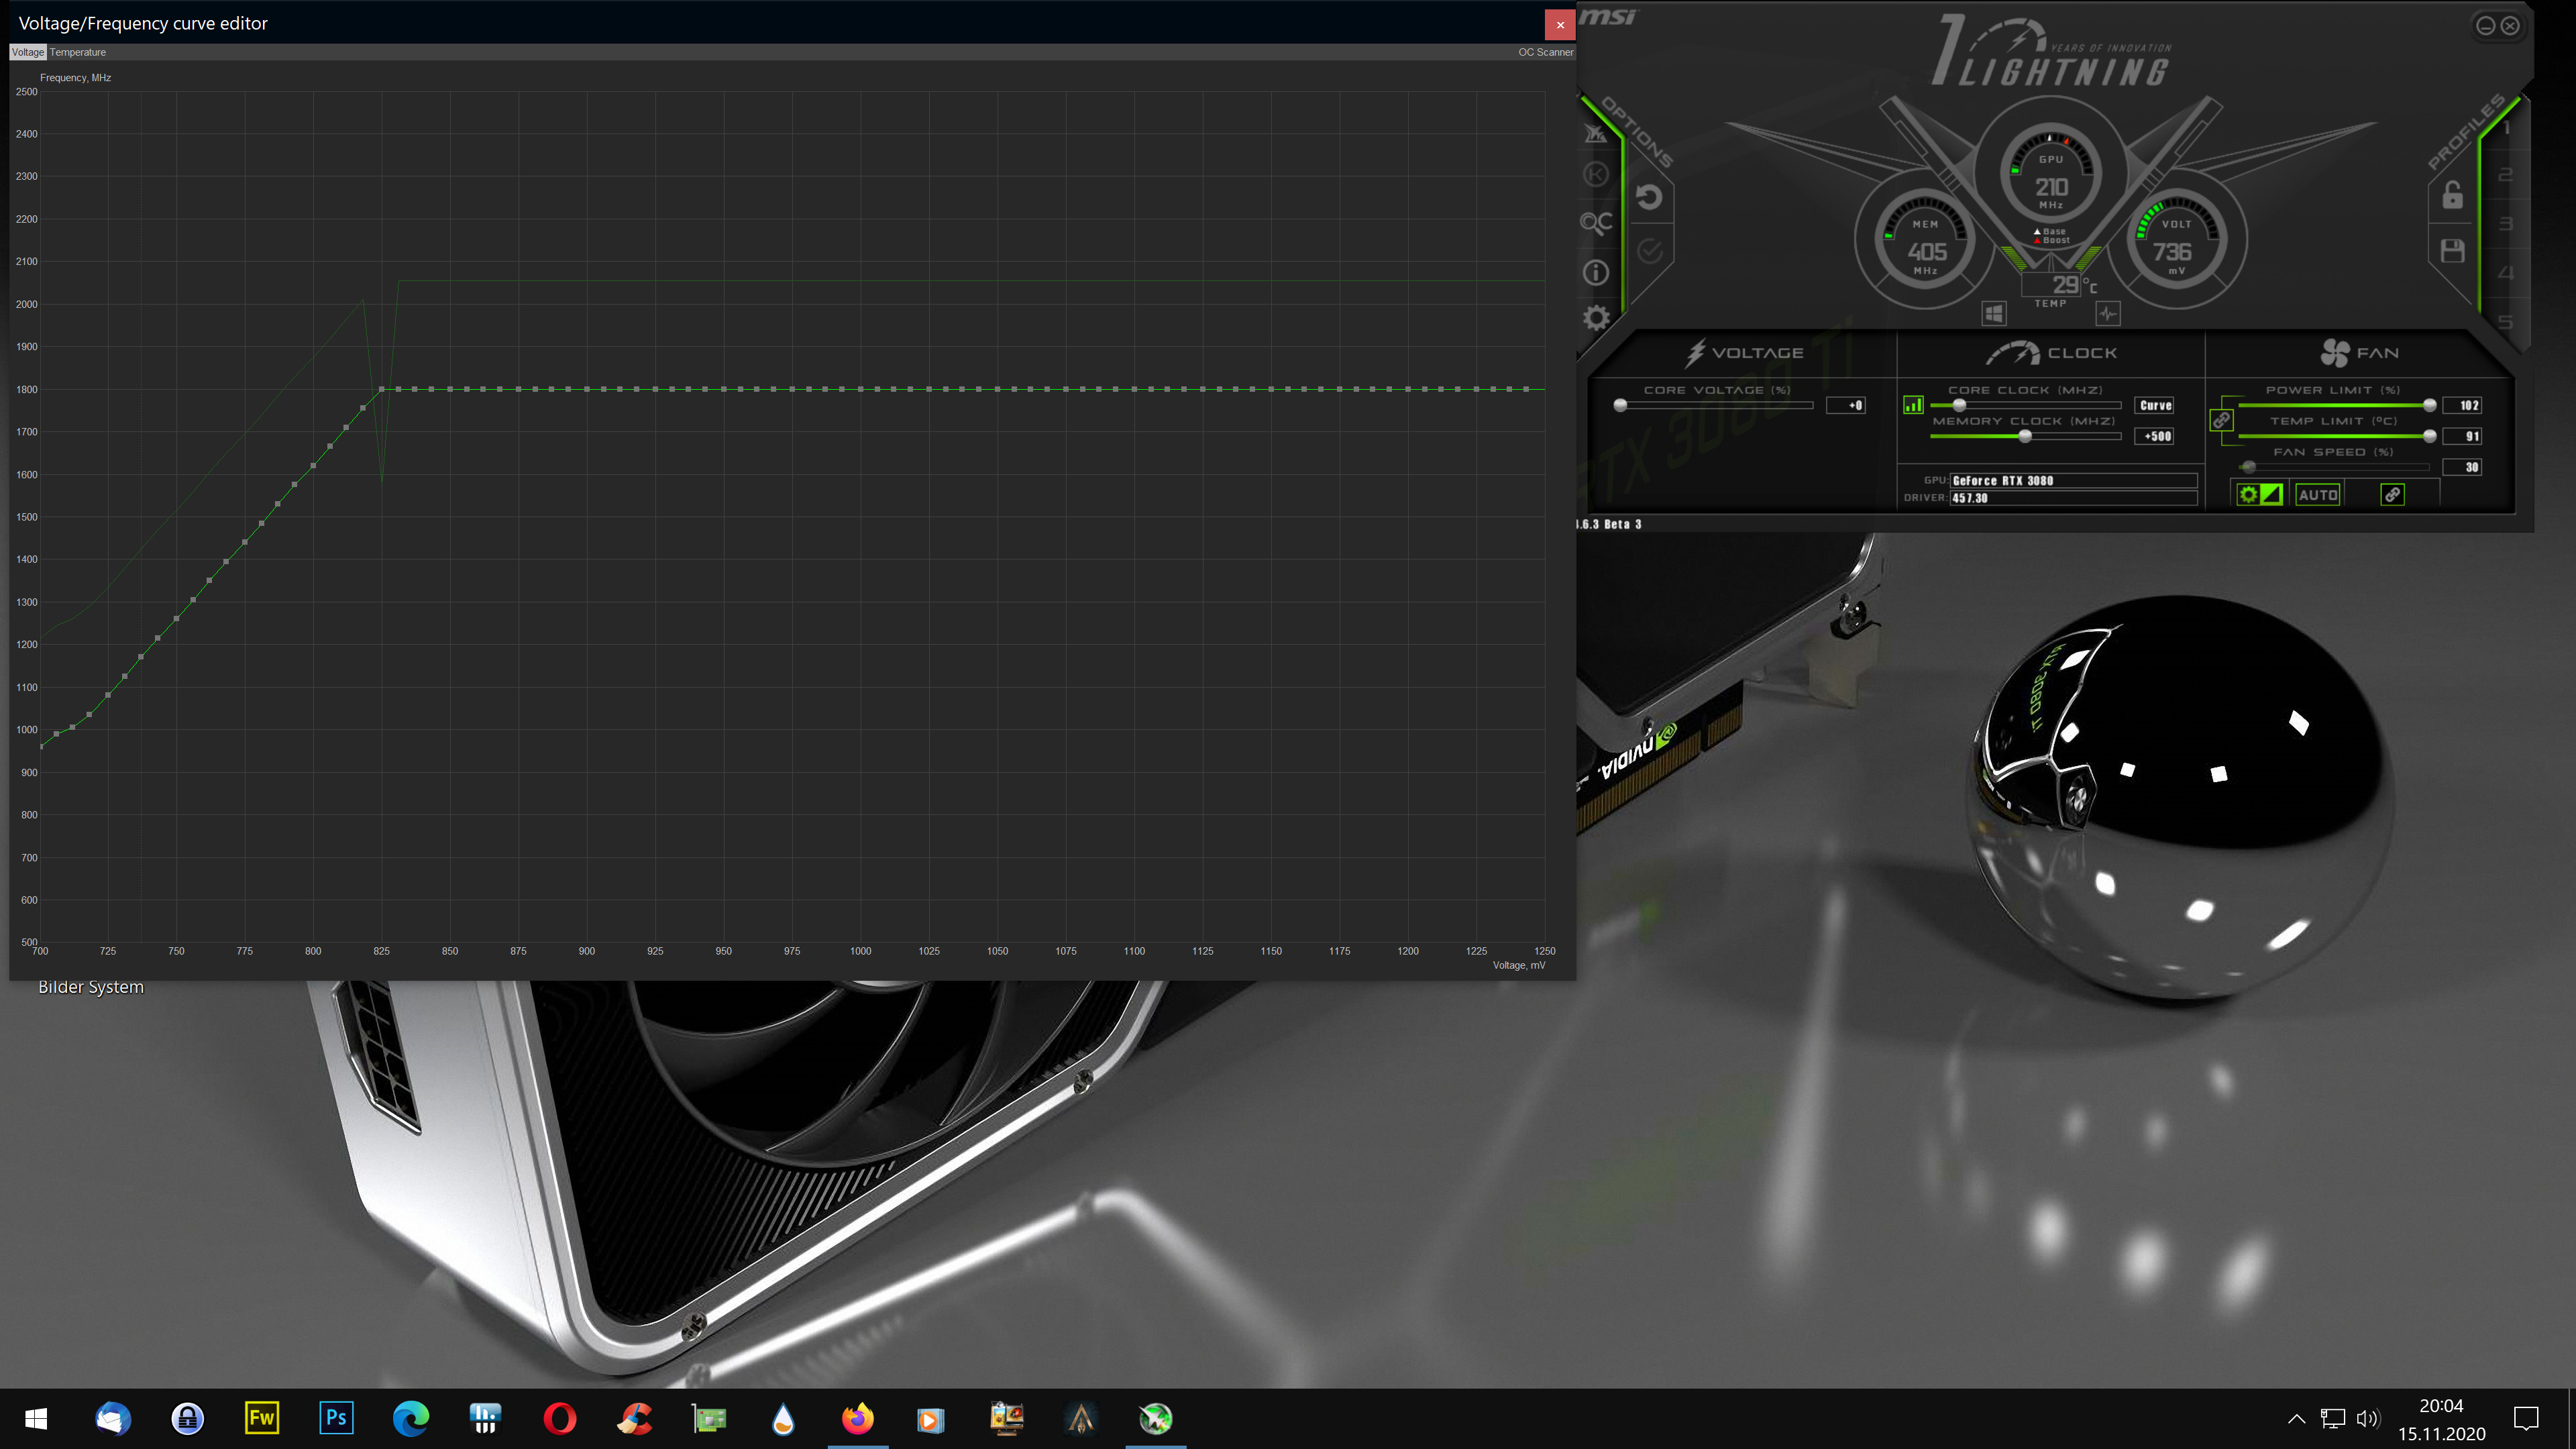The width and height of the screenshot is (2576, 1449).
Task: Open the OC Scanner magnifier icon
Action: [1596, 222]
